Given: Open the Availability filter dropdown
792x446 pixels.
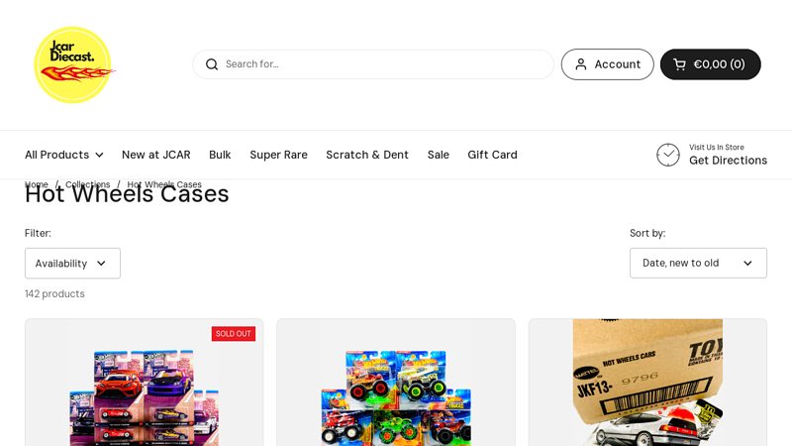Looking at the screenshot, I should [72, 264].
